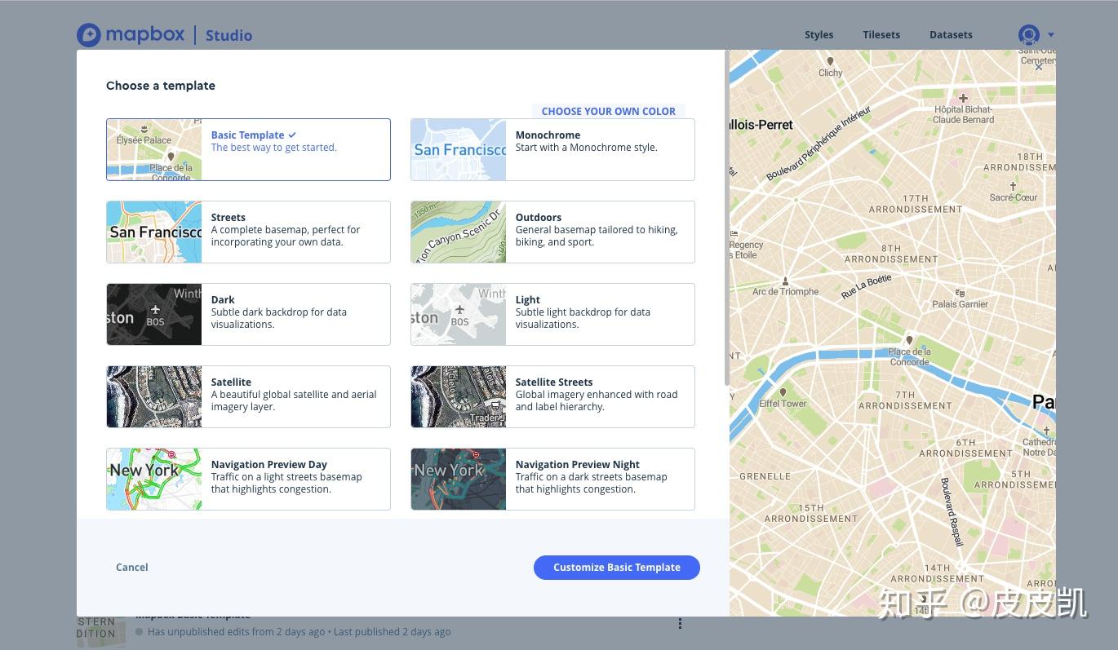Screen dimensions: 1118x650
Task: Click the Monochrome San Francisco preview image
Action: pos(458,149)
